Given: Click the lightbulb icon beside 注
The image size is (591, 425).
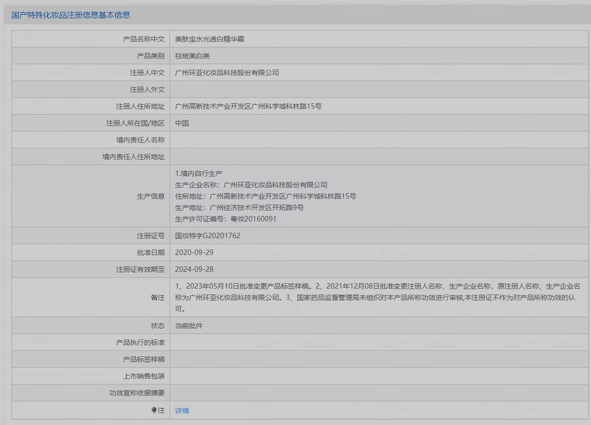Looking at the screenshot, I should click(154, 410).
